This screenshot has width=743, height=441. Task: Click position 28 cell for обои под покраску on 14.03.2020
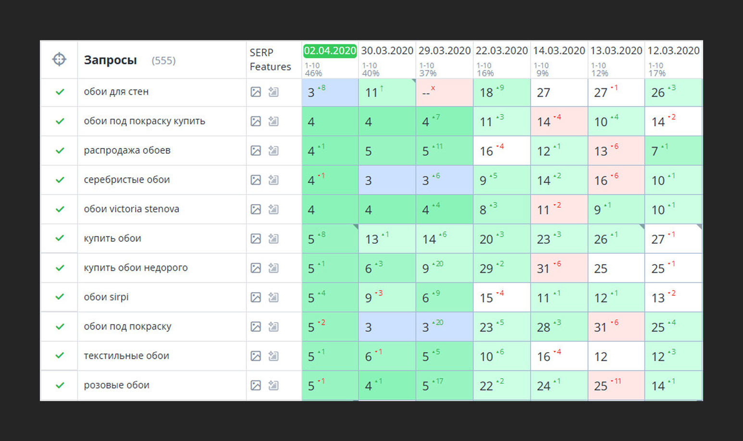tap(559, 327)
